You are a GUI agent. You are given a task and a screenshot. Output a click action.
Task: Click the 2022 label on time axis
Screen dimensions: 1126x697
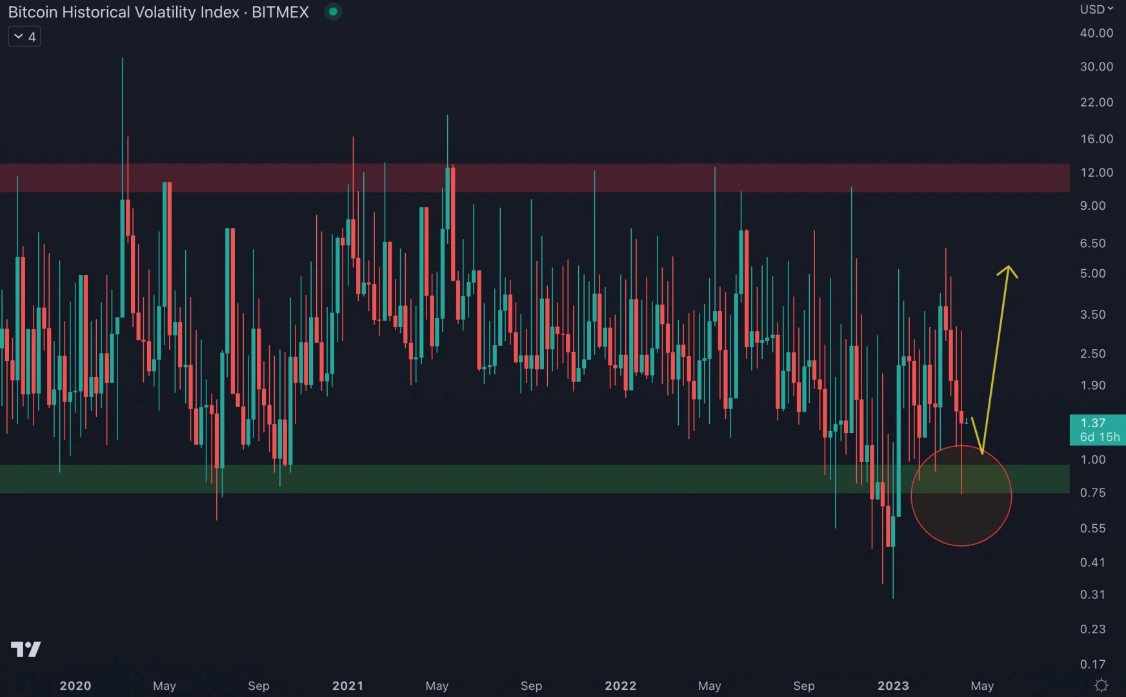(621, 686)
